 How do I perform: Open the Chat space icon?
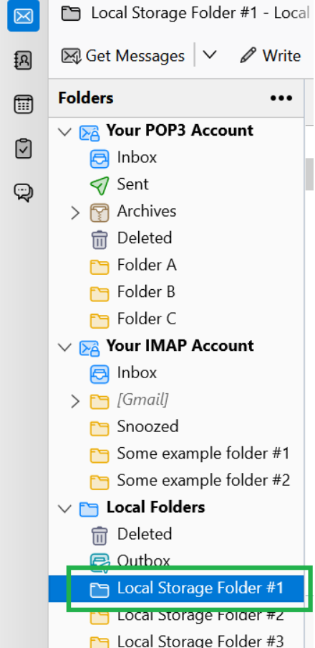[24, 192]
